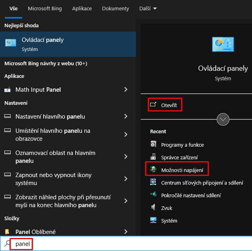Switch to the Microsoft Bing tab

(x=45, y=8)
